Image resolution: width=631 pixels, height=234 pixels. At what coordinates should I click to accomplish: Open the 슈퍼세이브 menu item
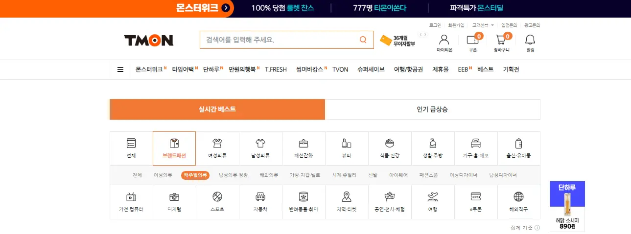coord(371,69)
